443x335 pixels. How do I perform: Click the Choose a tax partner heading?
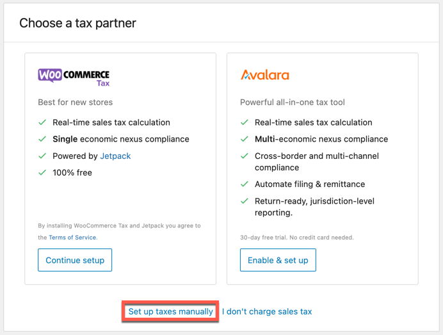coord(77,23)
